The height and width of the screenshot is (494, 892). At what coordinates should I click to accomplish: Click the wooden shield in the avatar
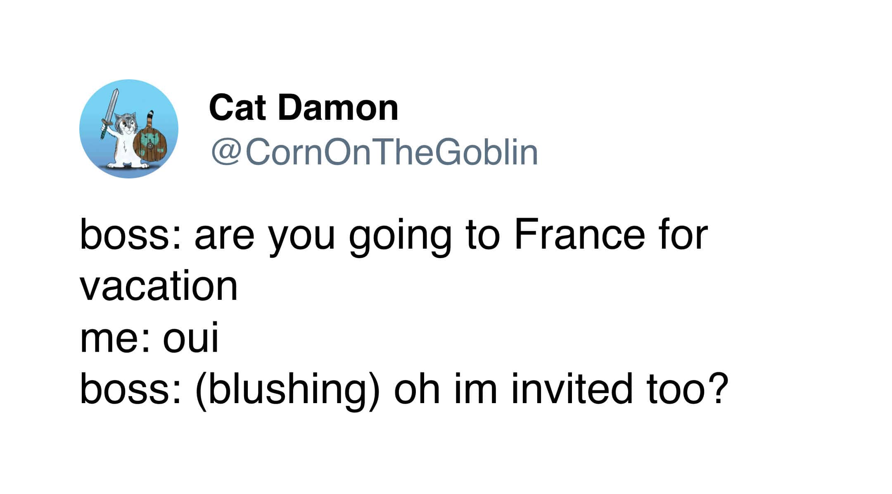[x=151, y=145]
